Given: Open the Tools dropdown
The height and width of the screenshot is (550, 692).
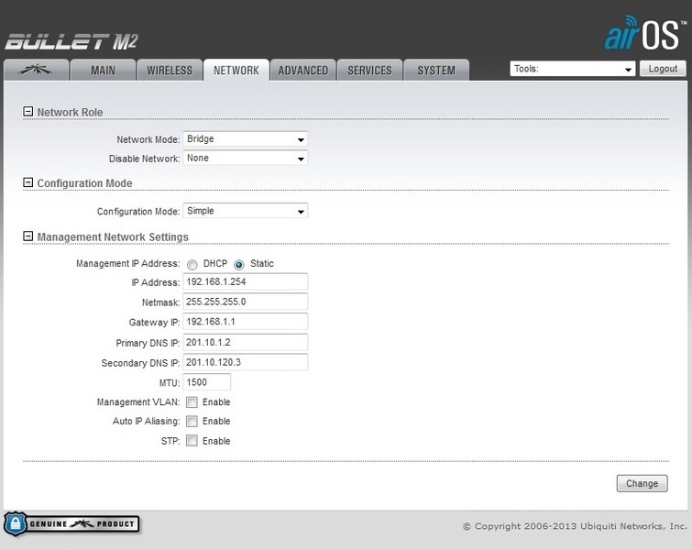Looking at the screenshot, I should [x=573, y=69].
